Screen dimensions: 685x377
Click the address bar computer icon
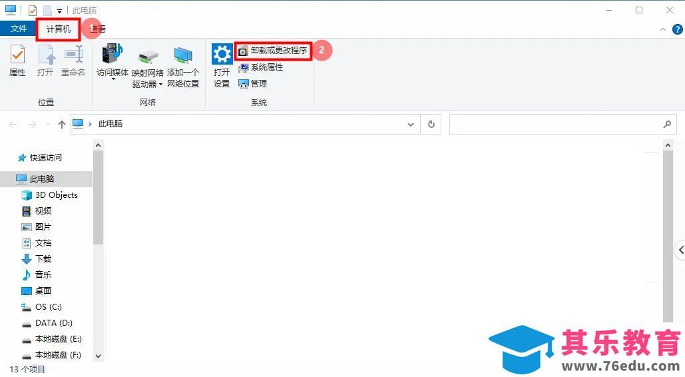click(x=78, y=124)
